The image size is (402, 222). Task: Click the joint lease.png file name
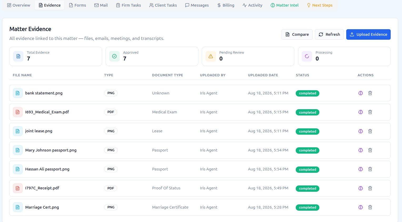pyautogui.click(x=39, y=131)
